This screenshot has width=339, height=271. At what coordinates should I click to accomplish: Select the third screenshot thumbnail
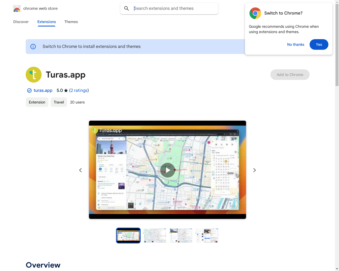coord(181,236)
